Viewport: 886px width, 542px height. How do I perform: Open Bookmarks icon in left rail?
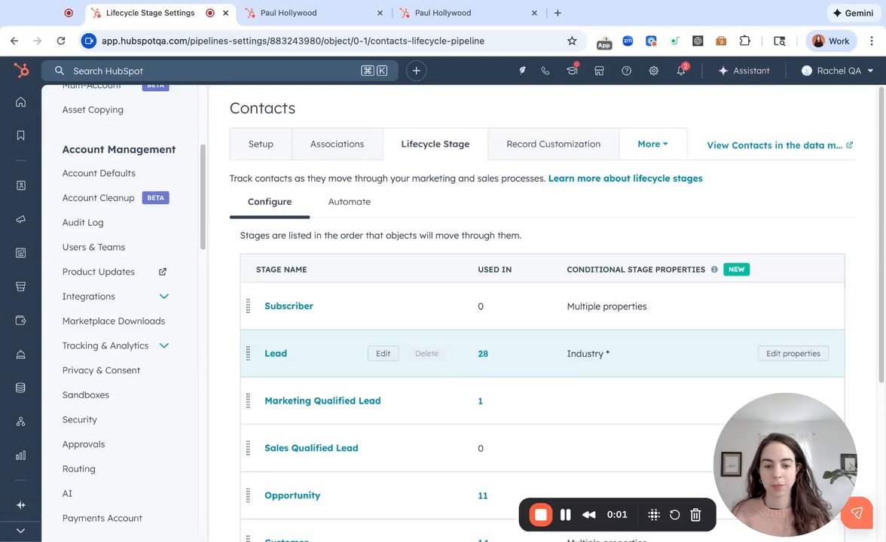point(20,135)
